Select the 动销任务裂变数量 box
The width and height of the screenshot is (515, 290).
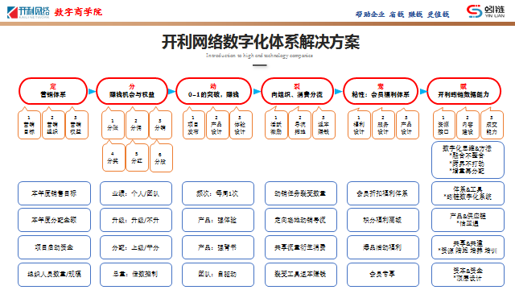point(301,193)
